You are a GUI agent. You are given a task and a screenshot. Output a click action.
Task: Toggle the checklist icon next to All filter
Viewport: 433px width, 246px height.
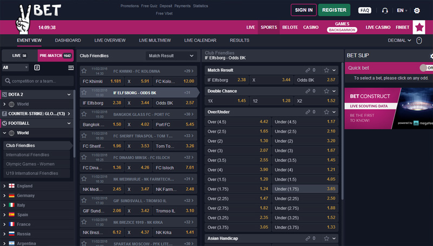37,68
